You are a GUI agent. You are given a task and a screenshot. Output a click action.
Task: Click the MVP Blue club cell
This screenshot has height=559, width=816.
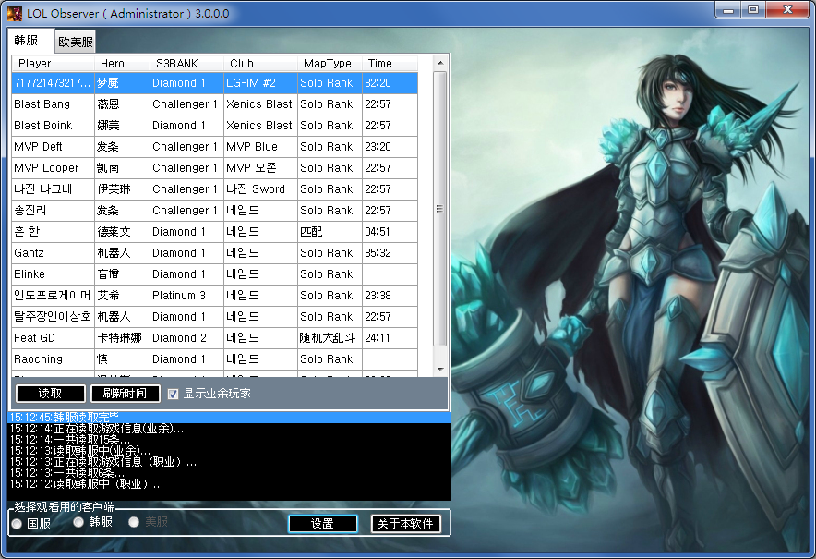[x=260, y=147]
